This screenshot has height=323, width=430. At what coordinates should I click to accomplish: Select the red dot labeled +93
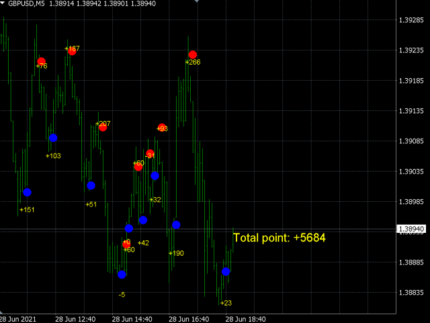(x=162, y=128)
